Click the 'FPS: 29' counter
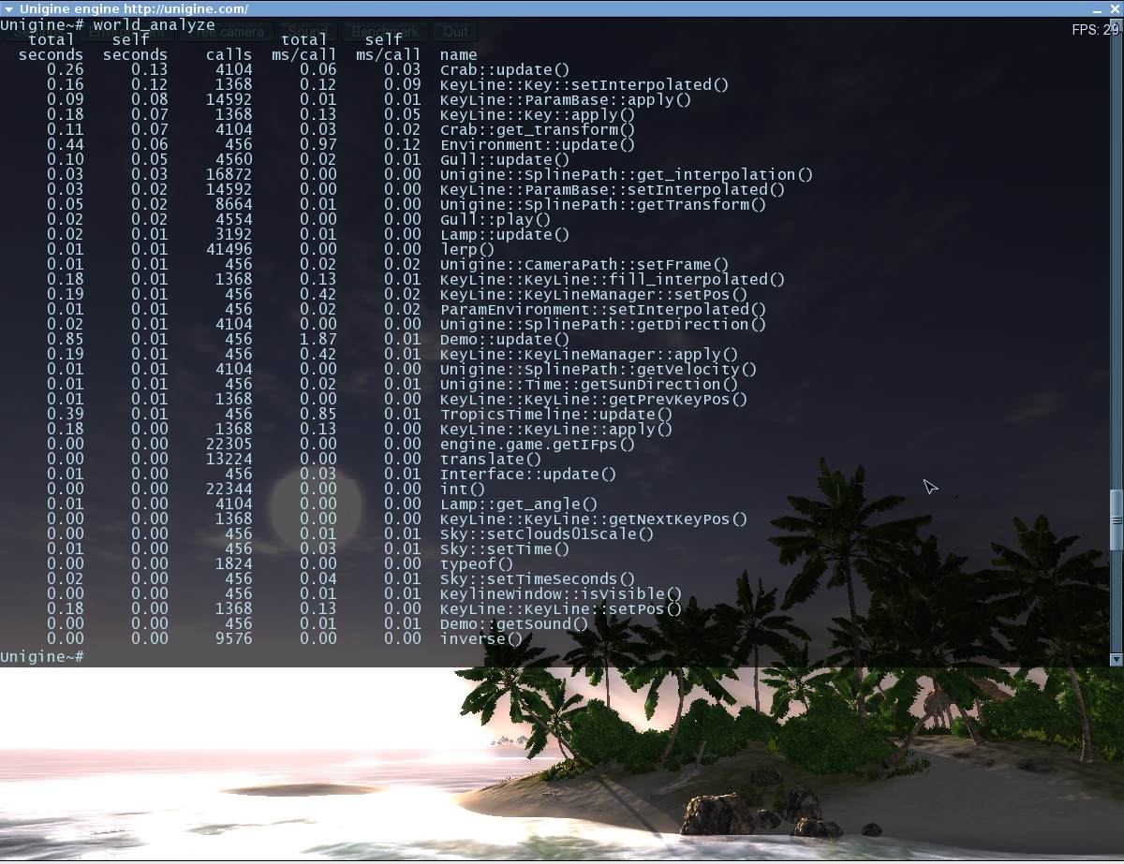Image resolution: width=1124 pixels, height=864 pixels. point(1095,30)
